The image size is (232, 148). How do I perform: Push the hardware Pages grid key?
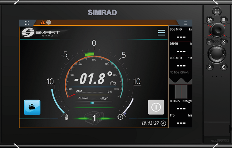pos(217,11)
